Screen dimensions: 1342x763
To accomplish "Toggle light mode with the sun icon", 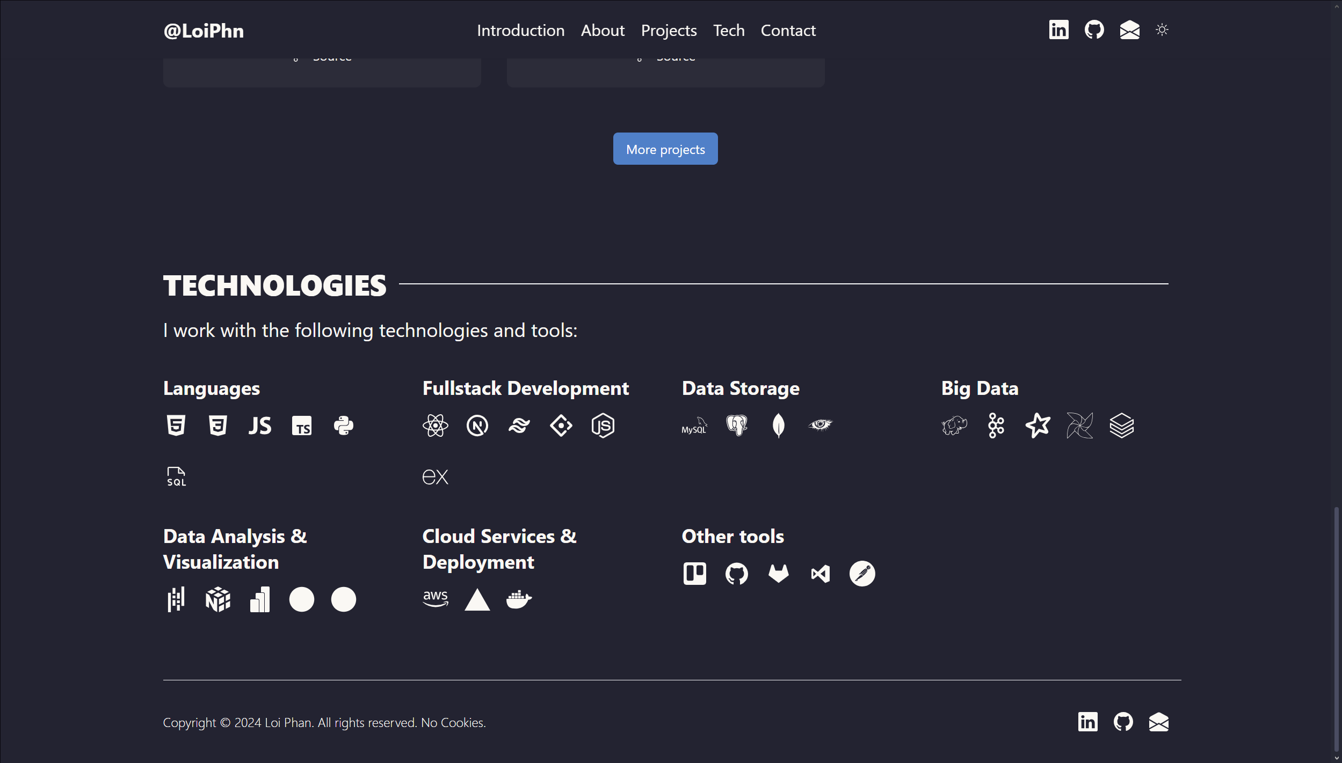I will 1162,30.
